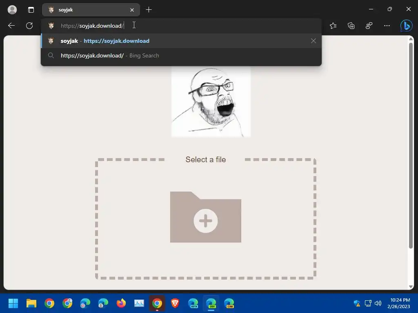
Task: Close the soyjak tab
Action: [x=132, y=10]
